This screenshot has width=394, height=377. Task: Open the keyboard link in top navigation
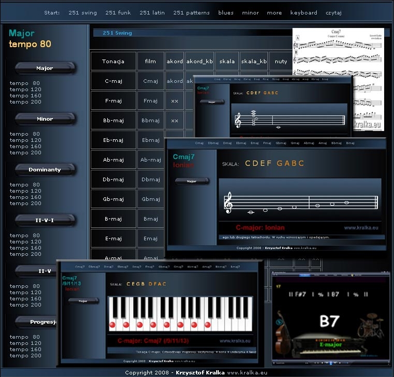[304, 12]
